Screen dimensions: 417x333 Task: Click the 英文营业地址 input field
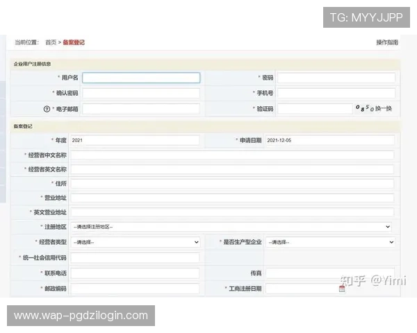point(232,212)
